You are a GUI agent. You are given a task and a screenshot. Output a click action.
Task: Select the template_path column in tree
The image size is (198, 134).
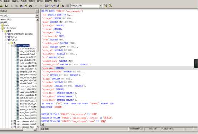pos(28,72)
